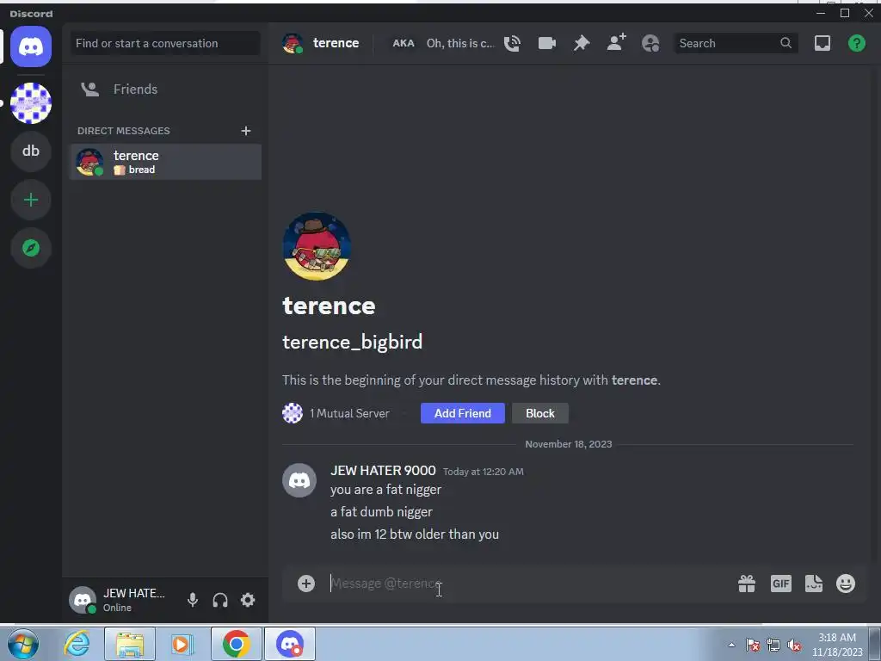Open Discord help icon
This screenshot has height=661, width=881.
coord(856,43)
